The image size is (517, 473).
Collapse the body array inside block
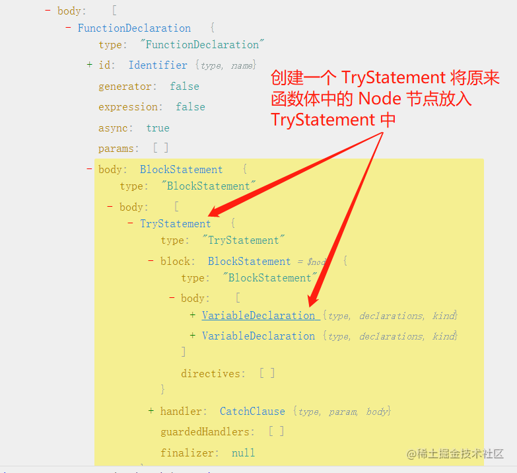[172, 298]
